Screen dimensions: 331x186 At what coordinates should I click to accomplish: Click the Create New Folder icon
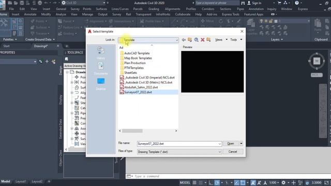[208, 40]
